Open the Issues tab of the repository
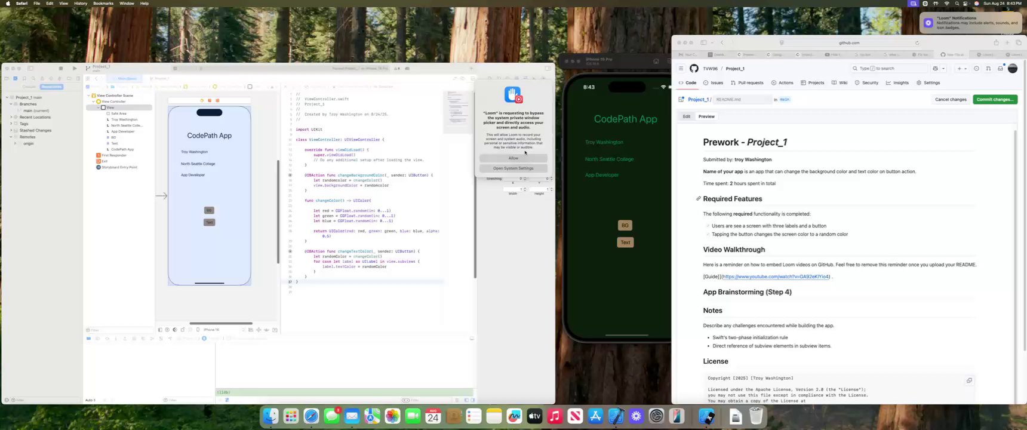Image resolution: width=1027 pixels, height=430 pixels. click(713, 83)
